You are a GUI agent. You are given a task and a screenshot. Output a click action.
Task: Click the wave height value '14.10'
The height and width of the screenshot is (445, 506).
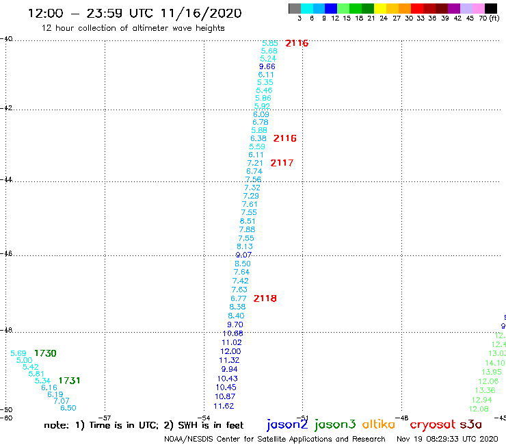(x=495, y=364)
